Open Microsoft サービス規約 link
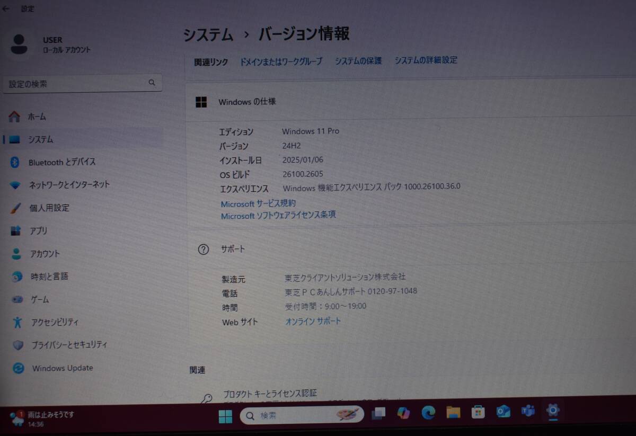636x436 pixels. [258, 203]
